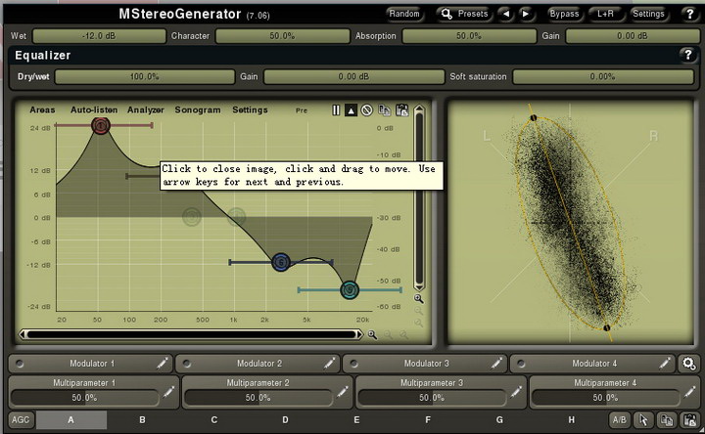Paste equalizer settings icon
705x434 pixels.
pos(402,109)
